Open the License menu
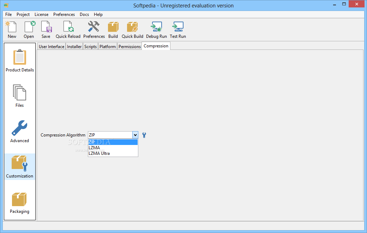This screenshot has width=367, height=233. (41, 14)
